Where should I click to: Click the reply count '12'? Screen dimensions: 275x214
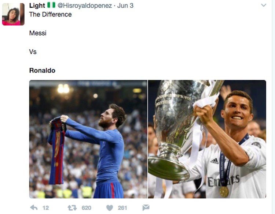tap(45, 208)
